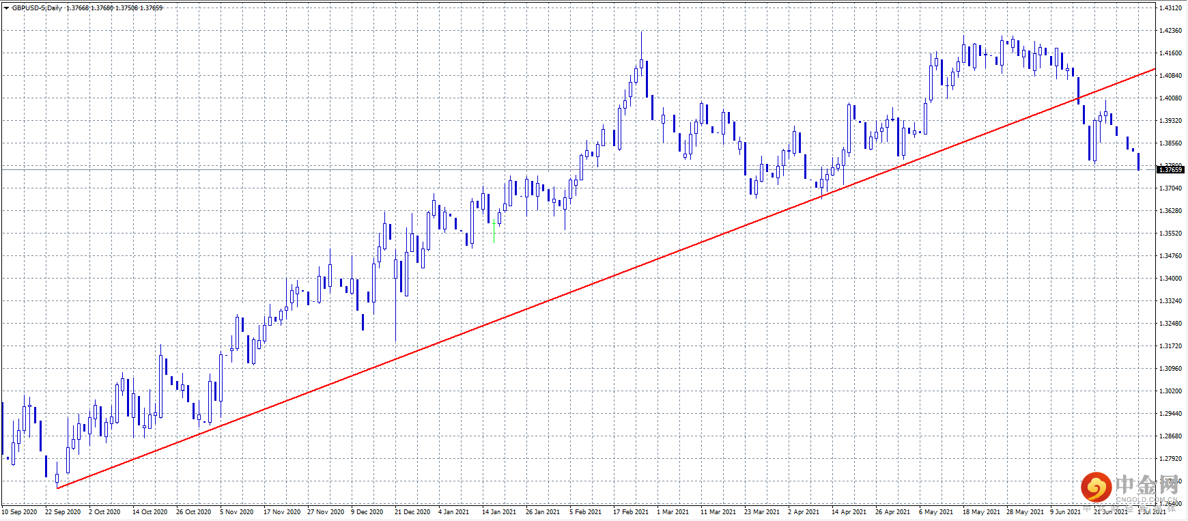Click the 26 Apr 2021 date label
The image size is (1188, 521).
(892, 512)
